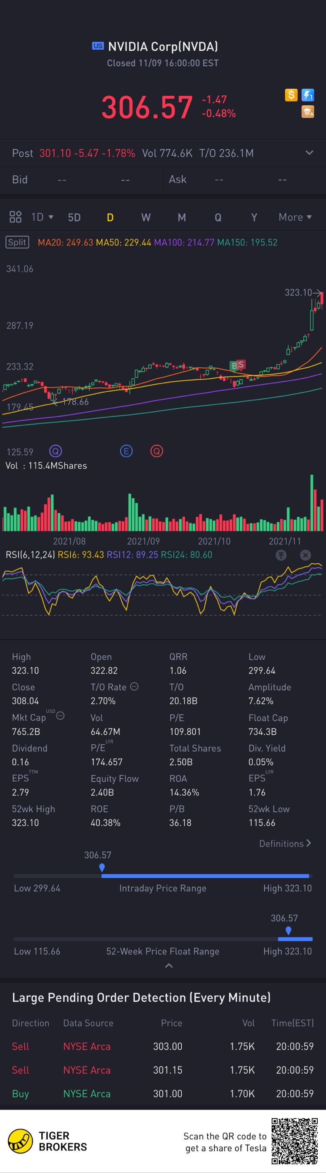
Task: Tap the MA20: 249.63 indicator label
Action: 66,242
